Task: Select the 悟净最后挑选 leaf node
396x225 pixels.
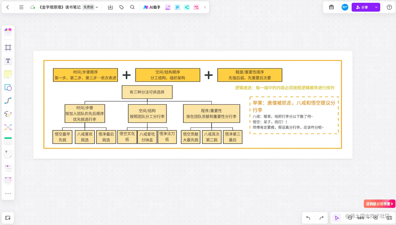Action: (106, 137)
